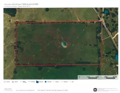Screen dimensions: 120x93
Task: Open the c21bowman.com/JefferySmith website link
Action: [x=25, y=90]
